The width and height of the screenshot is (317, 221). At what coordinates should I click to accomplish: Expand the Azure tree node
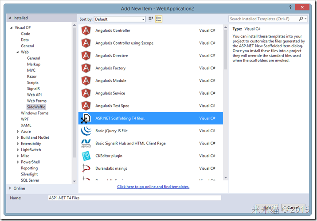[18, 132]
